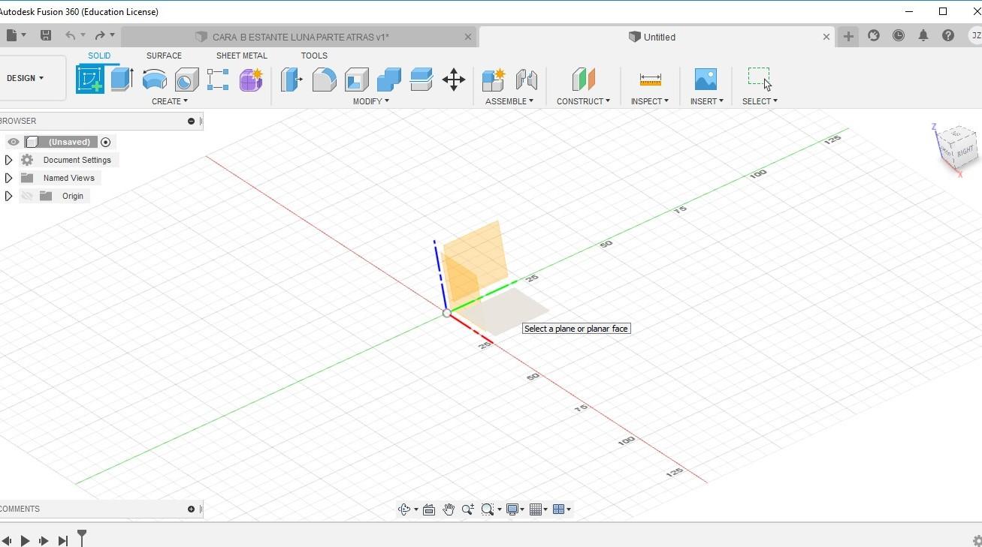Show the hidden Origin folder
Viewport: 982px width, 547px height.
(x=27, y=196)
